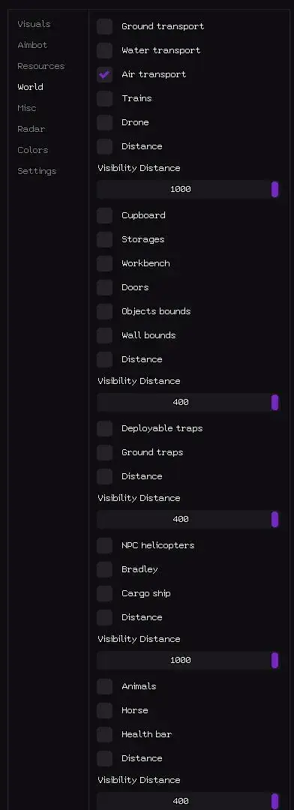Viewport: 294px width, 810px height.
Task: Open the Colors tab
Action: point(32,150)
